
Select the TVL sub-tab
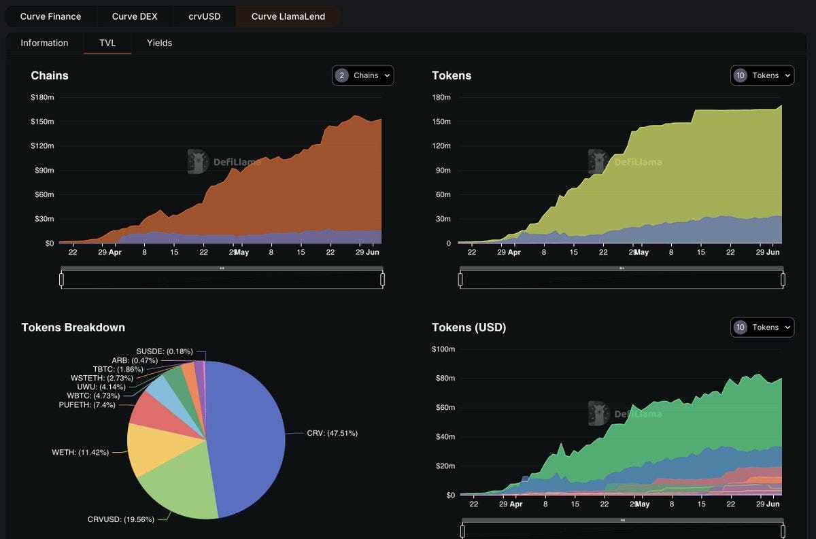pos(107,43)
